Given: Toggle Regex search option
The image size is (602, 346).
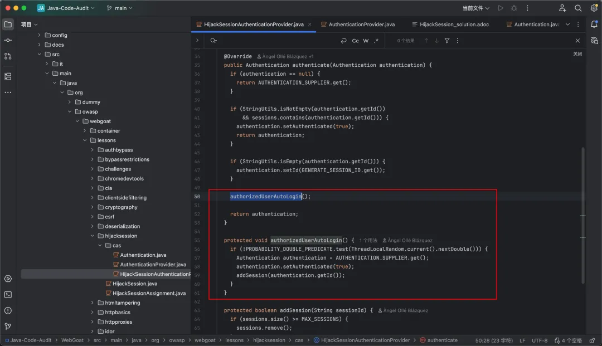Looking at the screenshot, I should click(376, 41).
